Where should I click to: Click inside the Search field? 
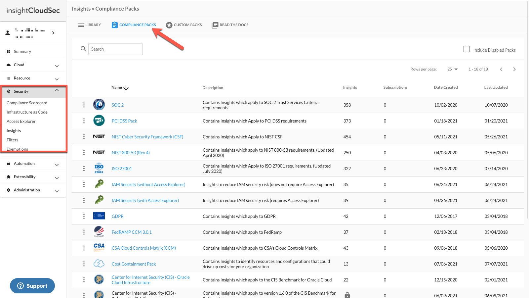tap(115, 49)
